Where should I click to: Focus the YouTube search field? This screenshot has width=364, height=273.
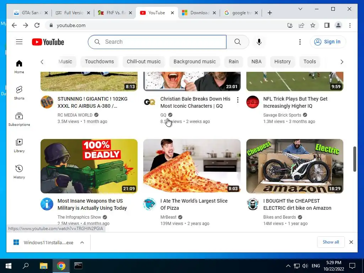click(157, 42)
